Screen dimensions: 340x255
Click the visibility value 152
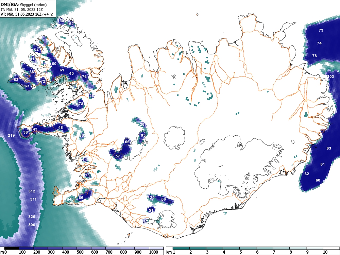70,24
